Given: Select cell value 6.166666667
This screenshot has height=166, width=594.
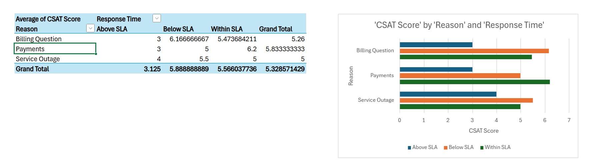Looking at the screenshot, I should coord(189,39).
